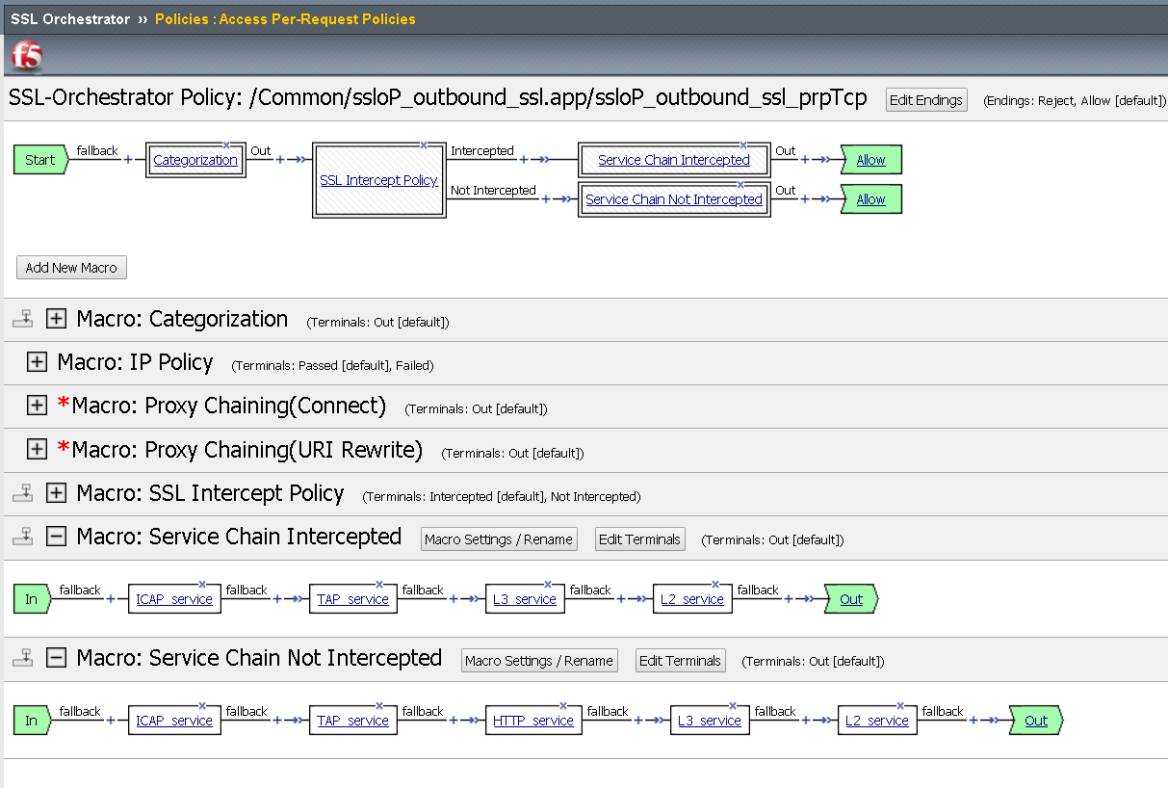Move Categorization macro using its reorder icon
1168x788 pixels.
coord(22,320)
